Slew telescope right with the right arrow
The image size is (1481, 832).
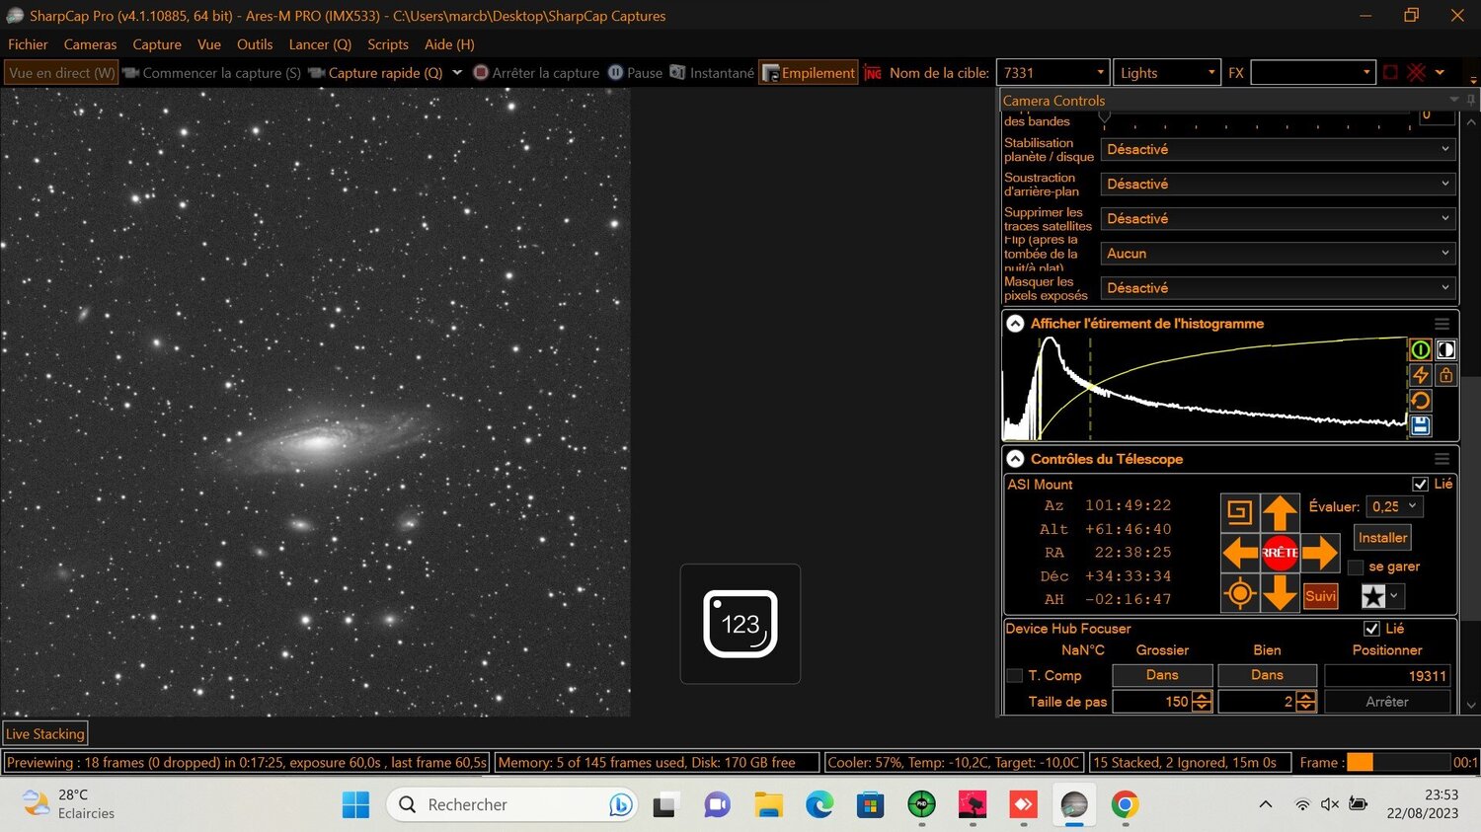click(1319, 553)
